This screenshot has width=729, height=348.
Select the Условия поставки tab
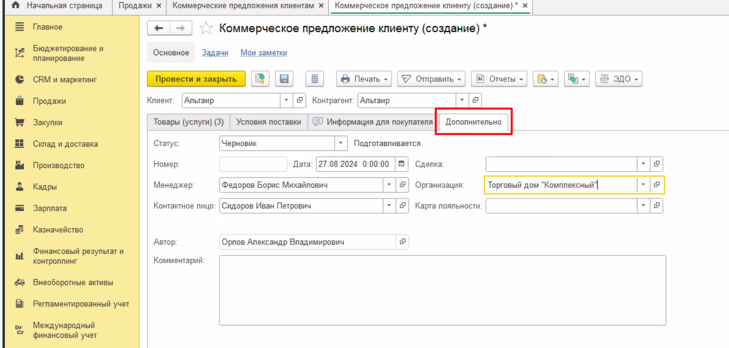(x=268, y=122)
